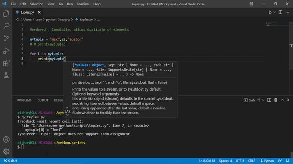This screenshot has height=164, width=293.
Task: Open the Run and Debug view
Action: coord(6,51)
